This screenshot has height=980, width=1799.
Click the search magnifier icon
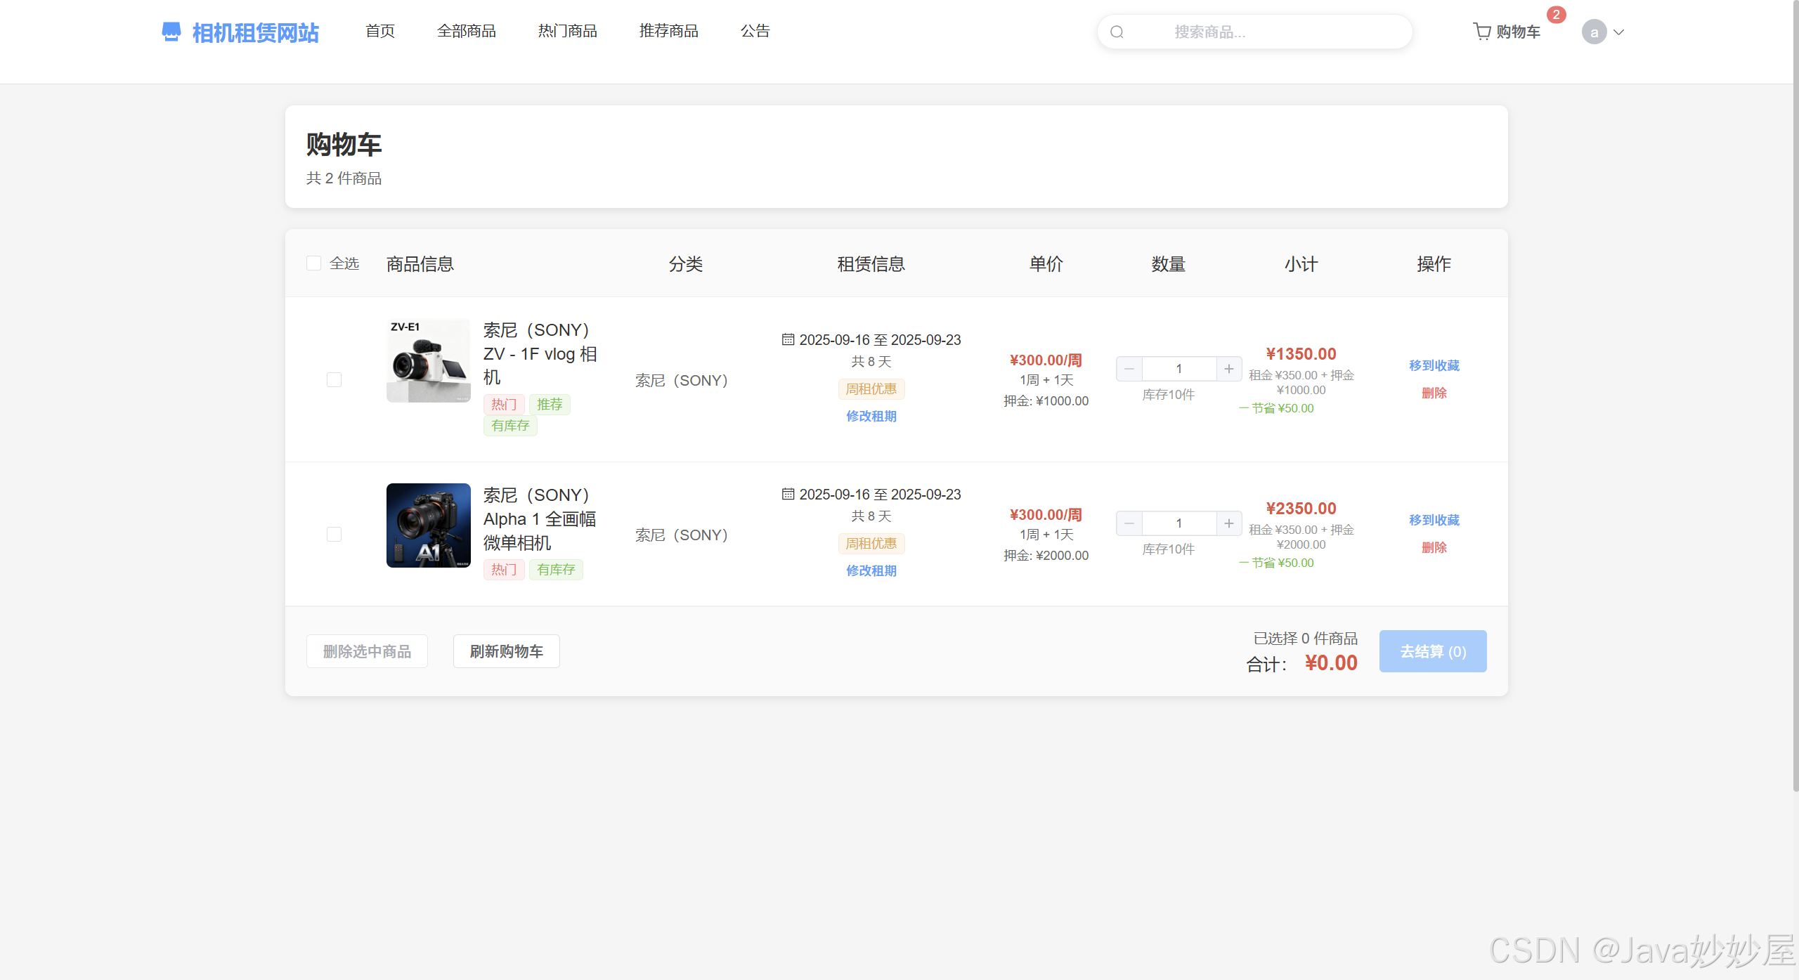(1117, 32)
